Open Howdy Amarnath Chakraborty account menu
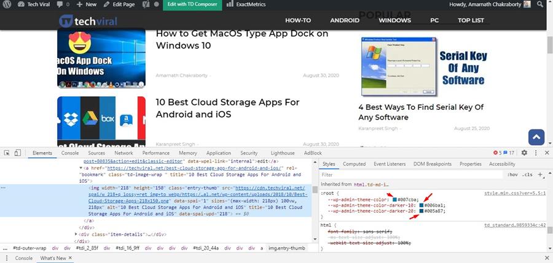This screenshot has width=553, height=263. tap(490, 4)
